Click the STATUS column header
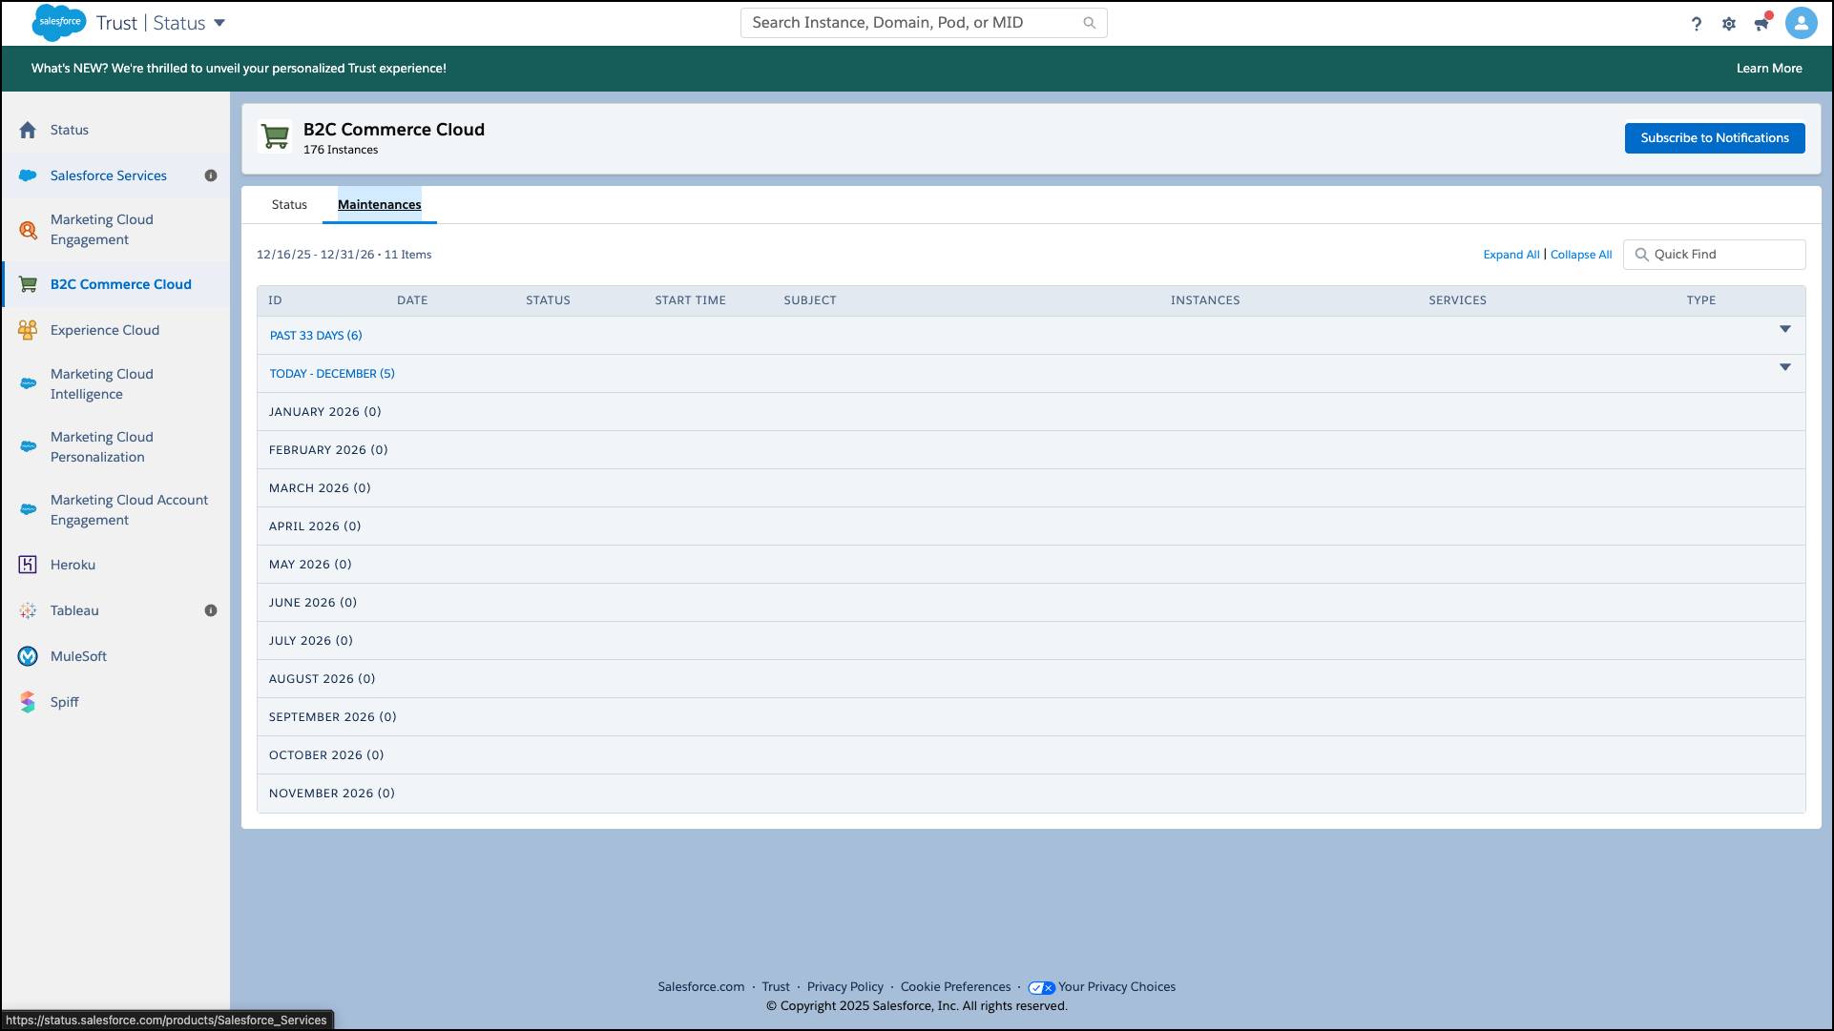The height and width of the screenshot is (1031, 1834). [x=548, y=300]
